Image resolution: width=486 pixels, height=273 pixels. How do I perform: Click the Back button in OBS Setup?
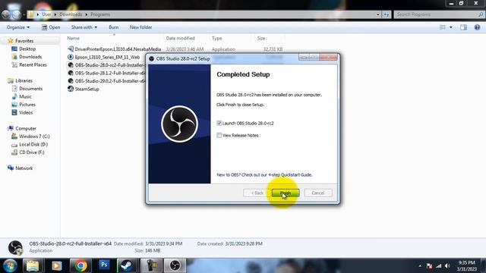257,193
